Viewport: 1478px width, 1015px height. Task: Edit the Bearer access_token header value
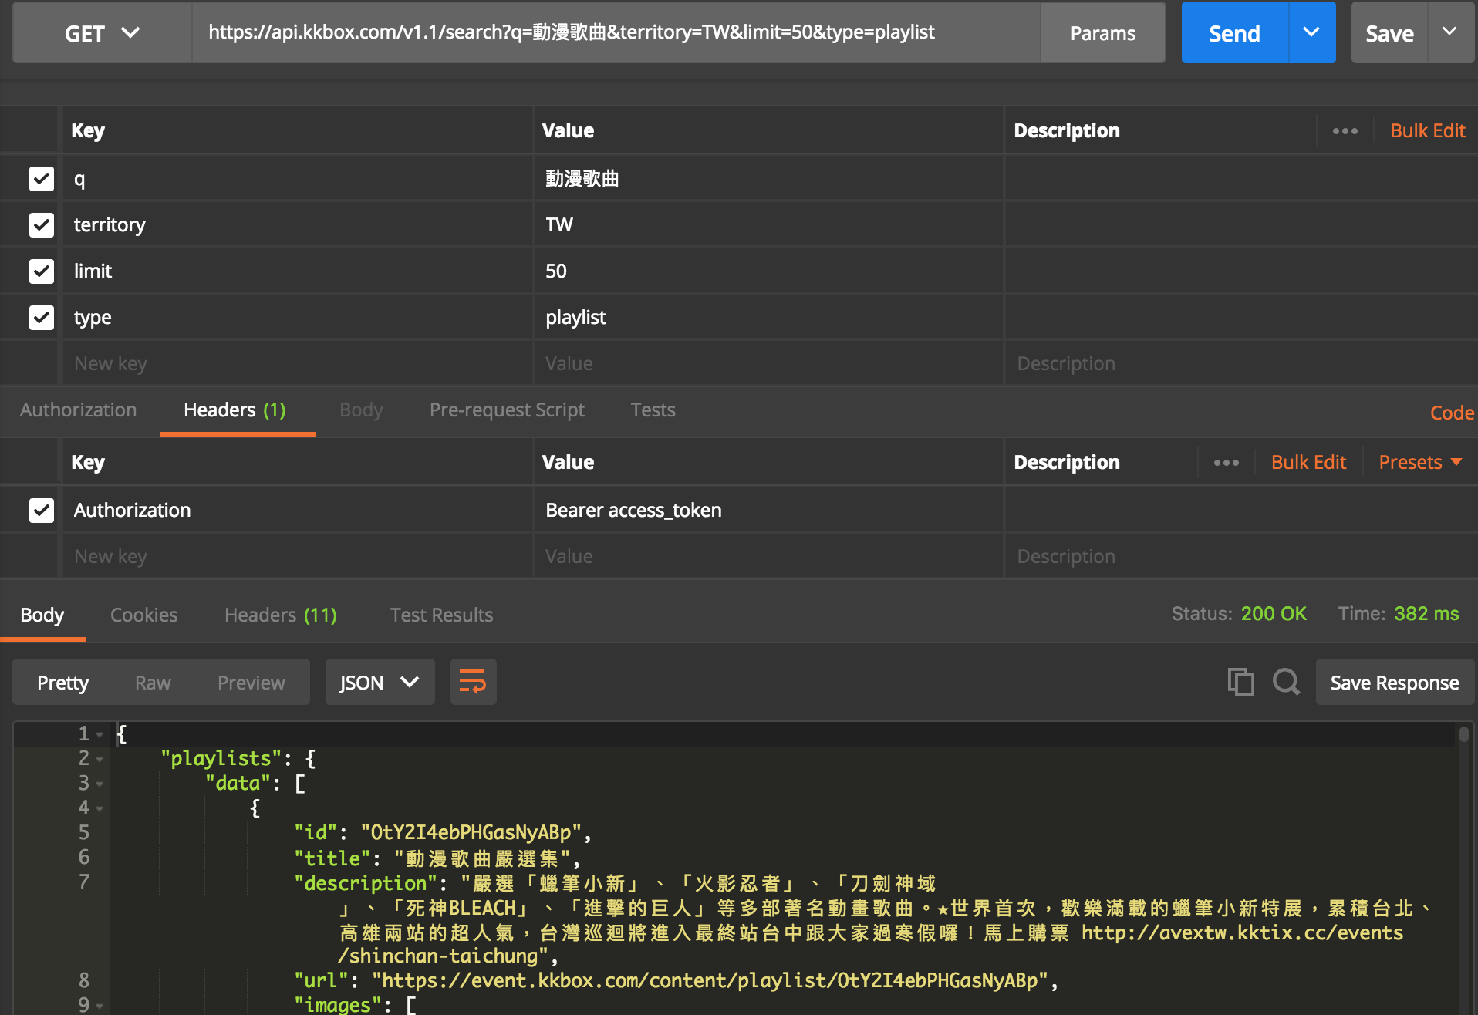(768, 511)
